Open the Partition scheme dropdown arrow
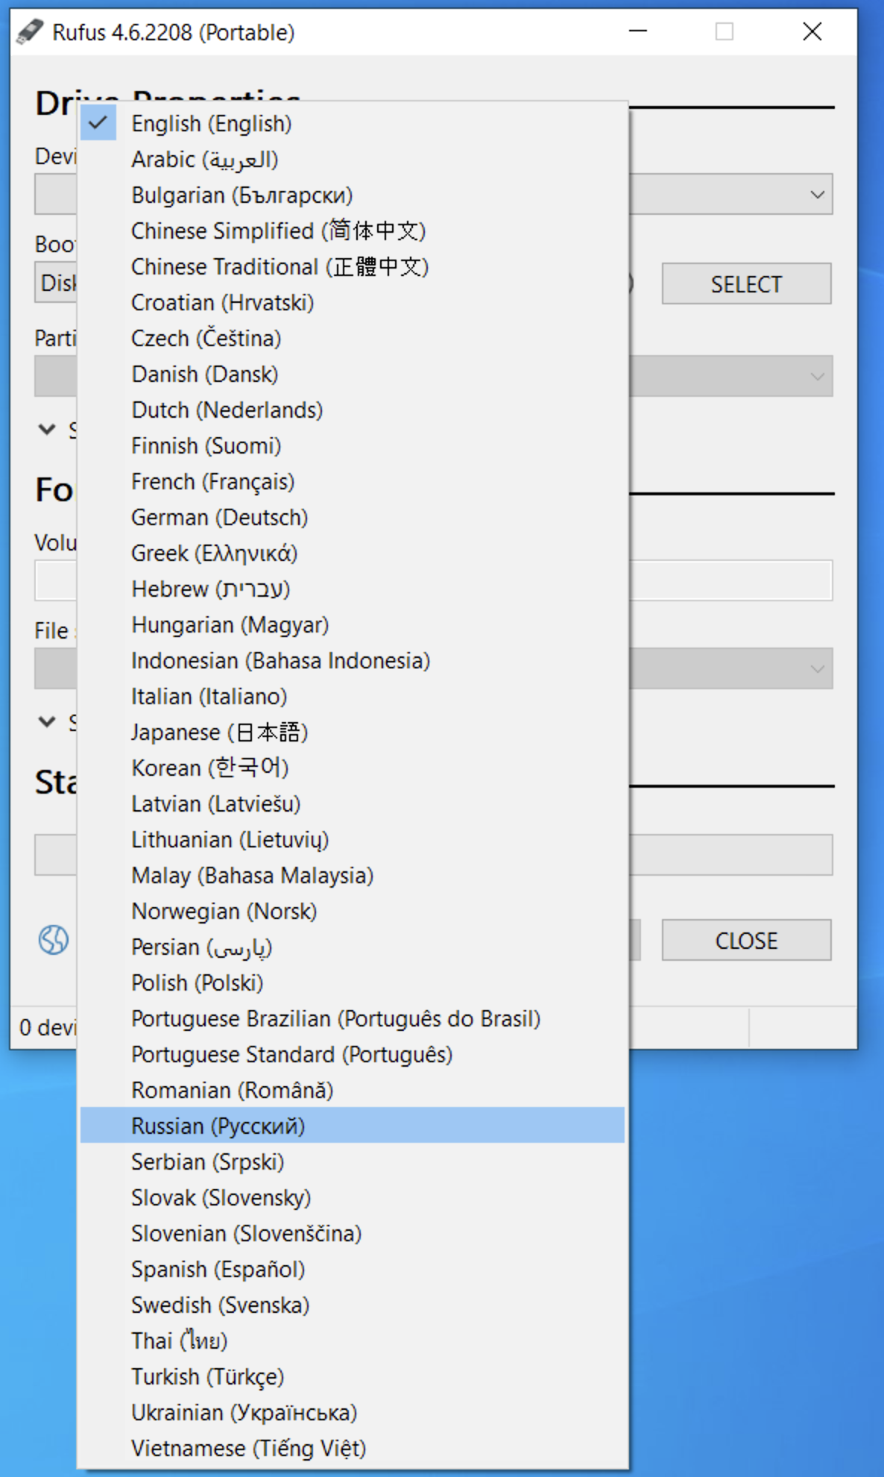884x1477 pixels. (x=817, y=377)
